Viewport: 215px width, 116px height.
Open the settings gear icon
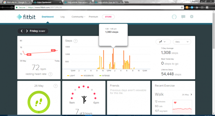click(192, 17)
